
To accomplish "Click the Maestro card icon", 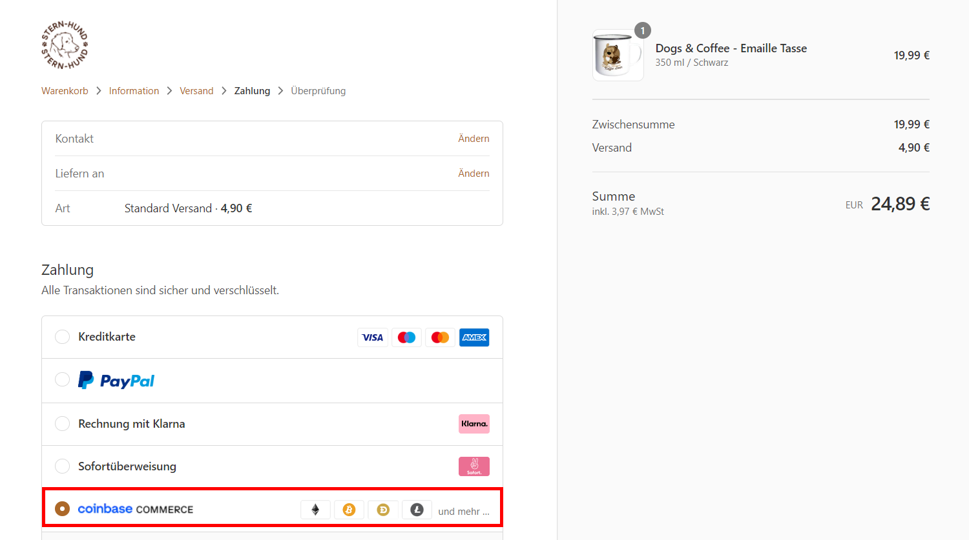I will point(406,337).
